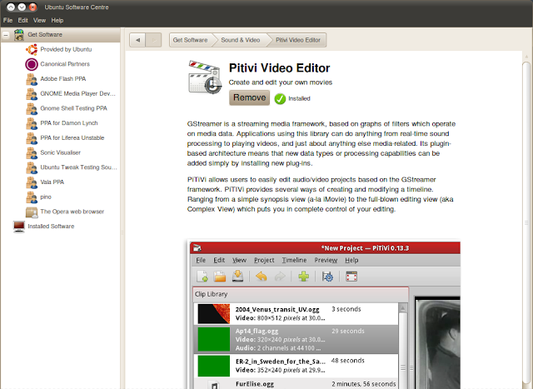Screen dimensions: 533x389
Task: Click the Installed Software monitor icon
Action: point(19,227)
